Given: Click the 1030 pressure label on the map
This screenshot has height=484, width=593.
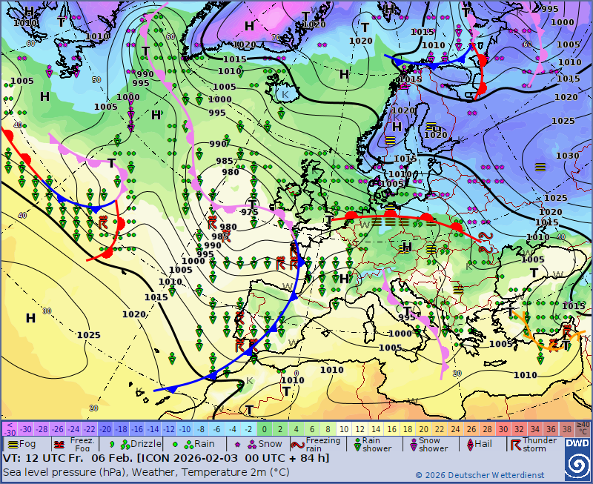Looking at the screenshot, I should click(567, 156).
